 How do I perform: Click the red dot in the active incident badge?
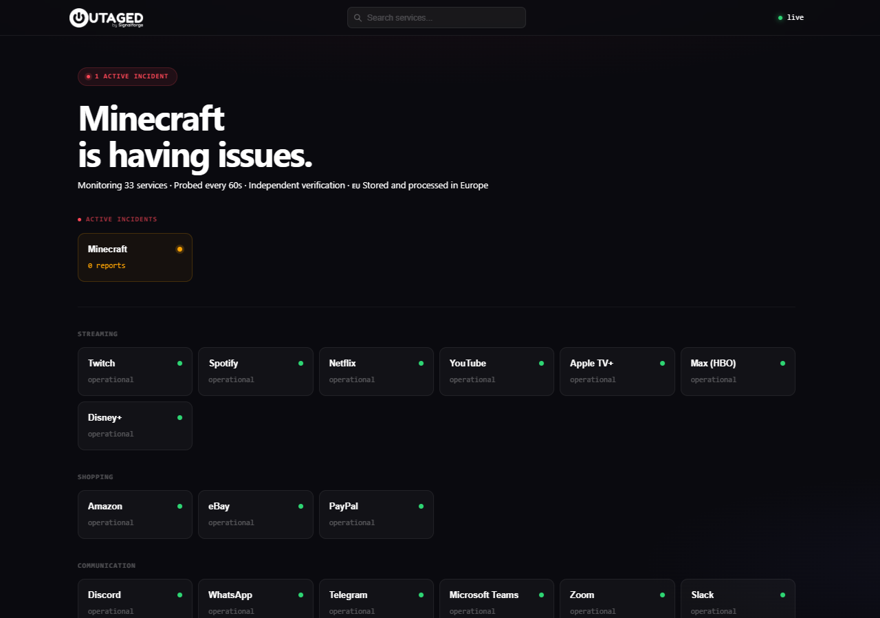(x=88, y=76)
